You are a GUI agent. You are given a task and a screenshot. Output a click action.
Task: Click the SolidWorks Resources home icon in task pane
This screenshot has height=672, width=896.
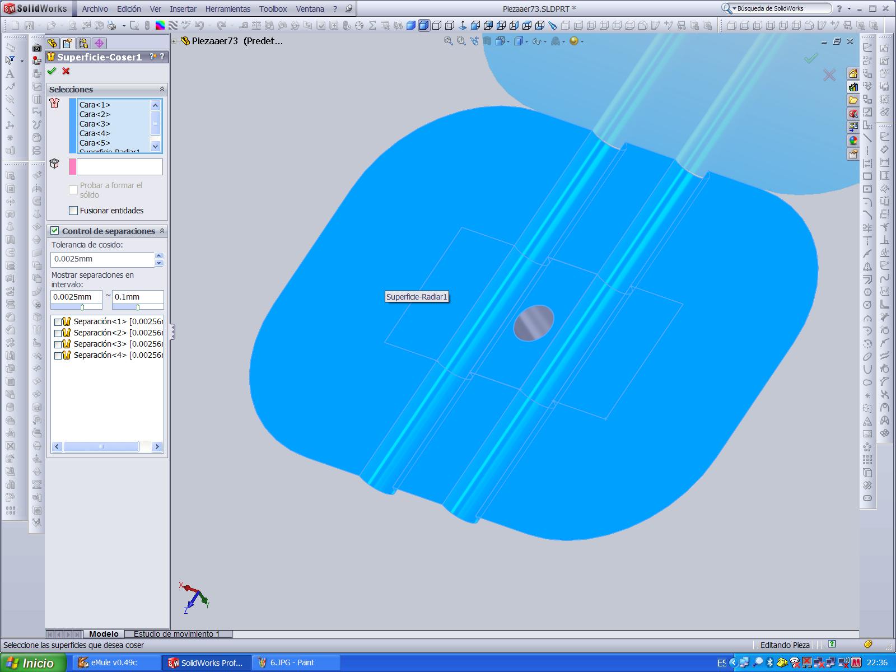[x=853, y=73]
